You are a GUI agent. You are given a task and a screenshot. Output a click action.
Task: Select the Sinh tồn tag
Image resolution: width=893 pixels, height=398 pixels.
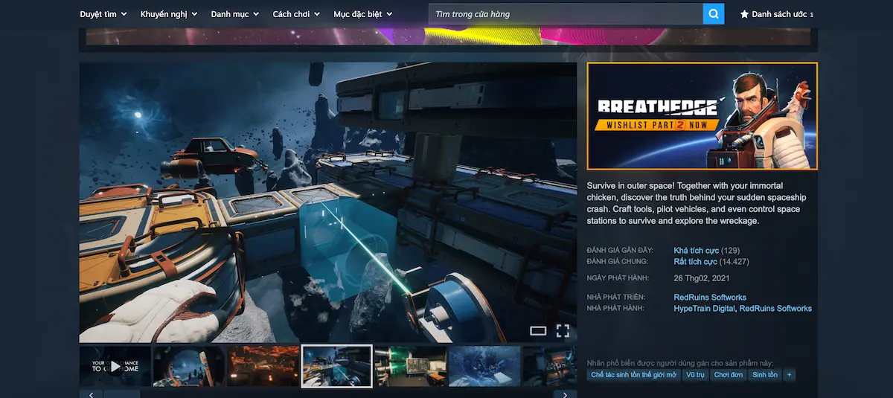pos(765,375)
